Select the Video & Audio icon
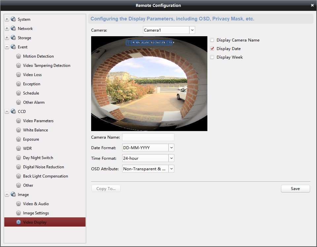The height and width of the screenshot is (247, 317). point(18,204)
